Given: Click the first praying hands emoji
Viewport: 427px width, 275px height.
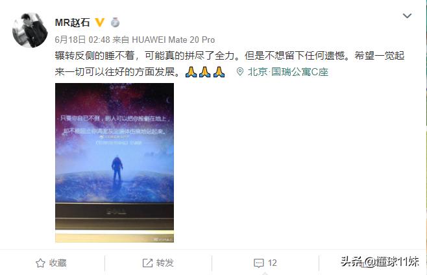Looking at the screenshot, I should (x=191, y=72).
